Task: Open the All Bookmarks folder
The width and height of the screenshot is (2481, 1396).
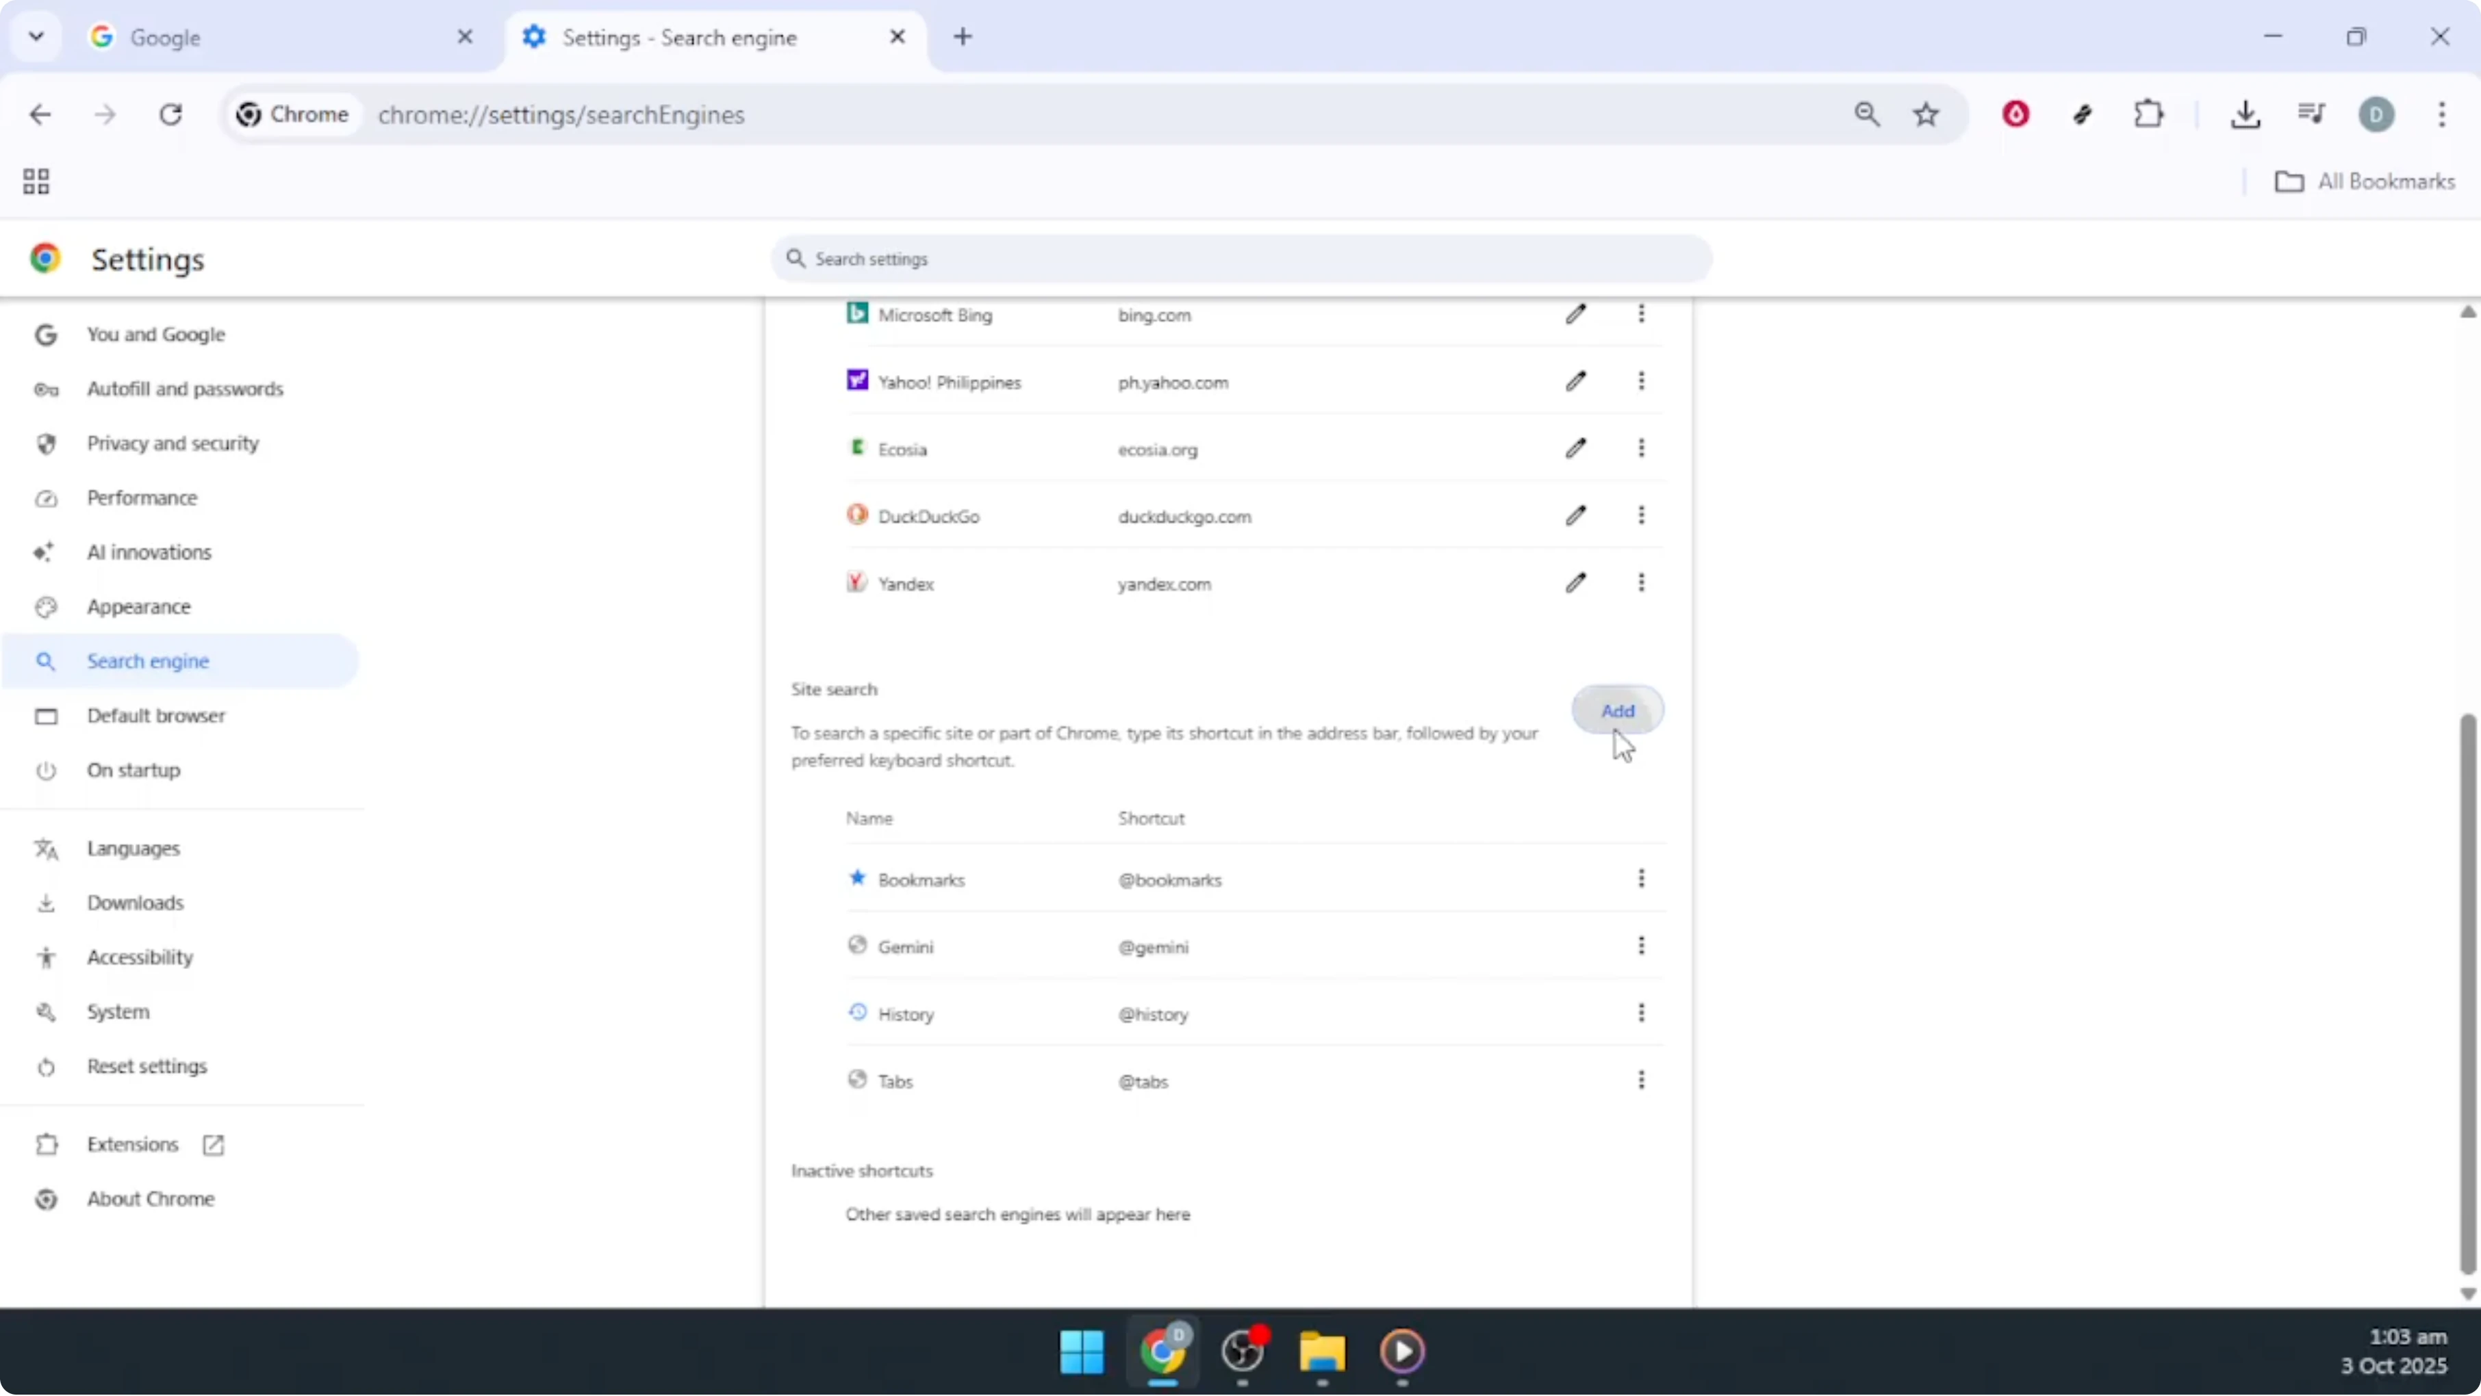Action: (x=2365, y=182)
